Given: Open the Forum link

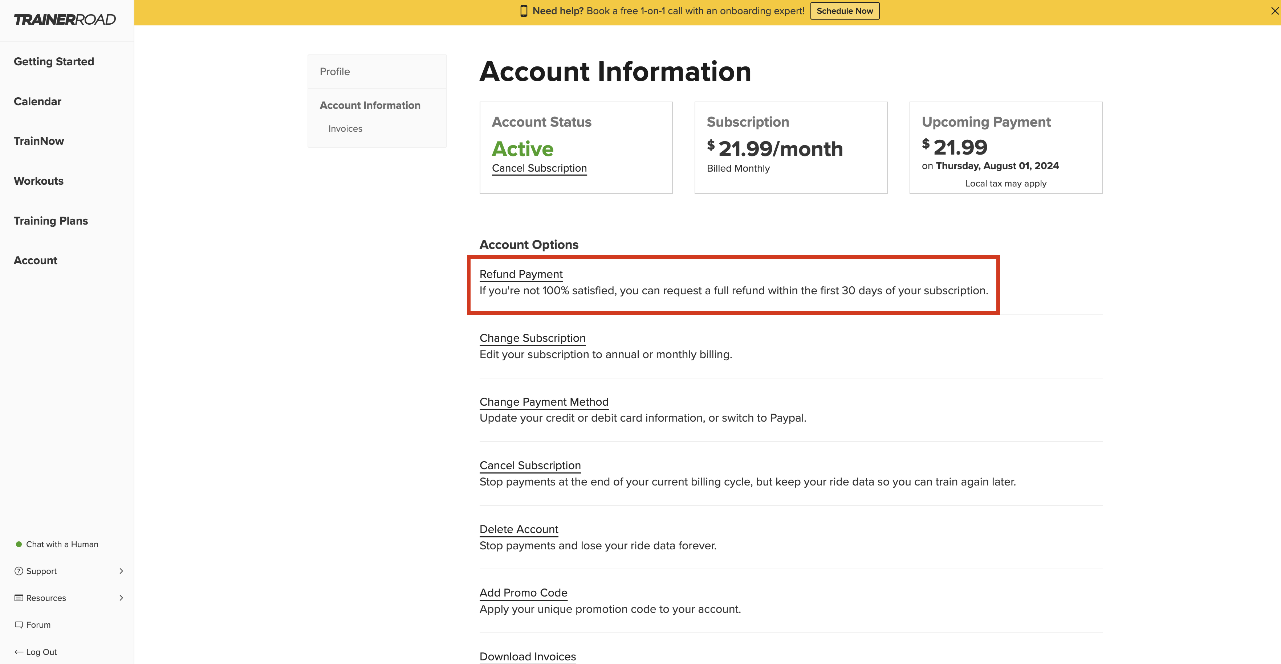Looking at the screenshot, I should [x=38, y=625].
